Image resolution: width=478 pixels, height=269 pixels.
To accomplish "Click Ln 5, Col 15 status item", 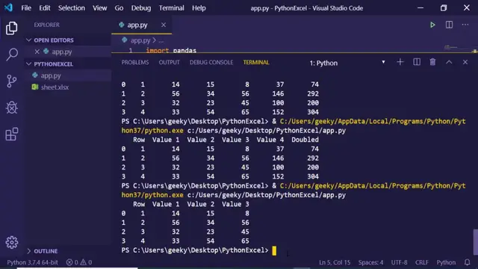I will pyautogui.click(x=335, y=262).
